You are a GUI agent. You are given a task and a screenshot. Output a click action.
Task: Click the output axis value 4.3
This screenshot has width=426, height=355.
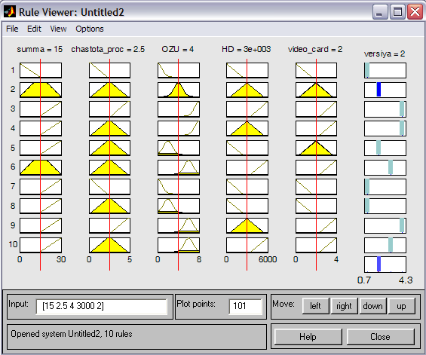click(x=406, y=280)
